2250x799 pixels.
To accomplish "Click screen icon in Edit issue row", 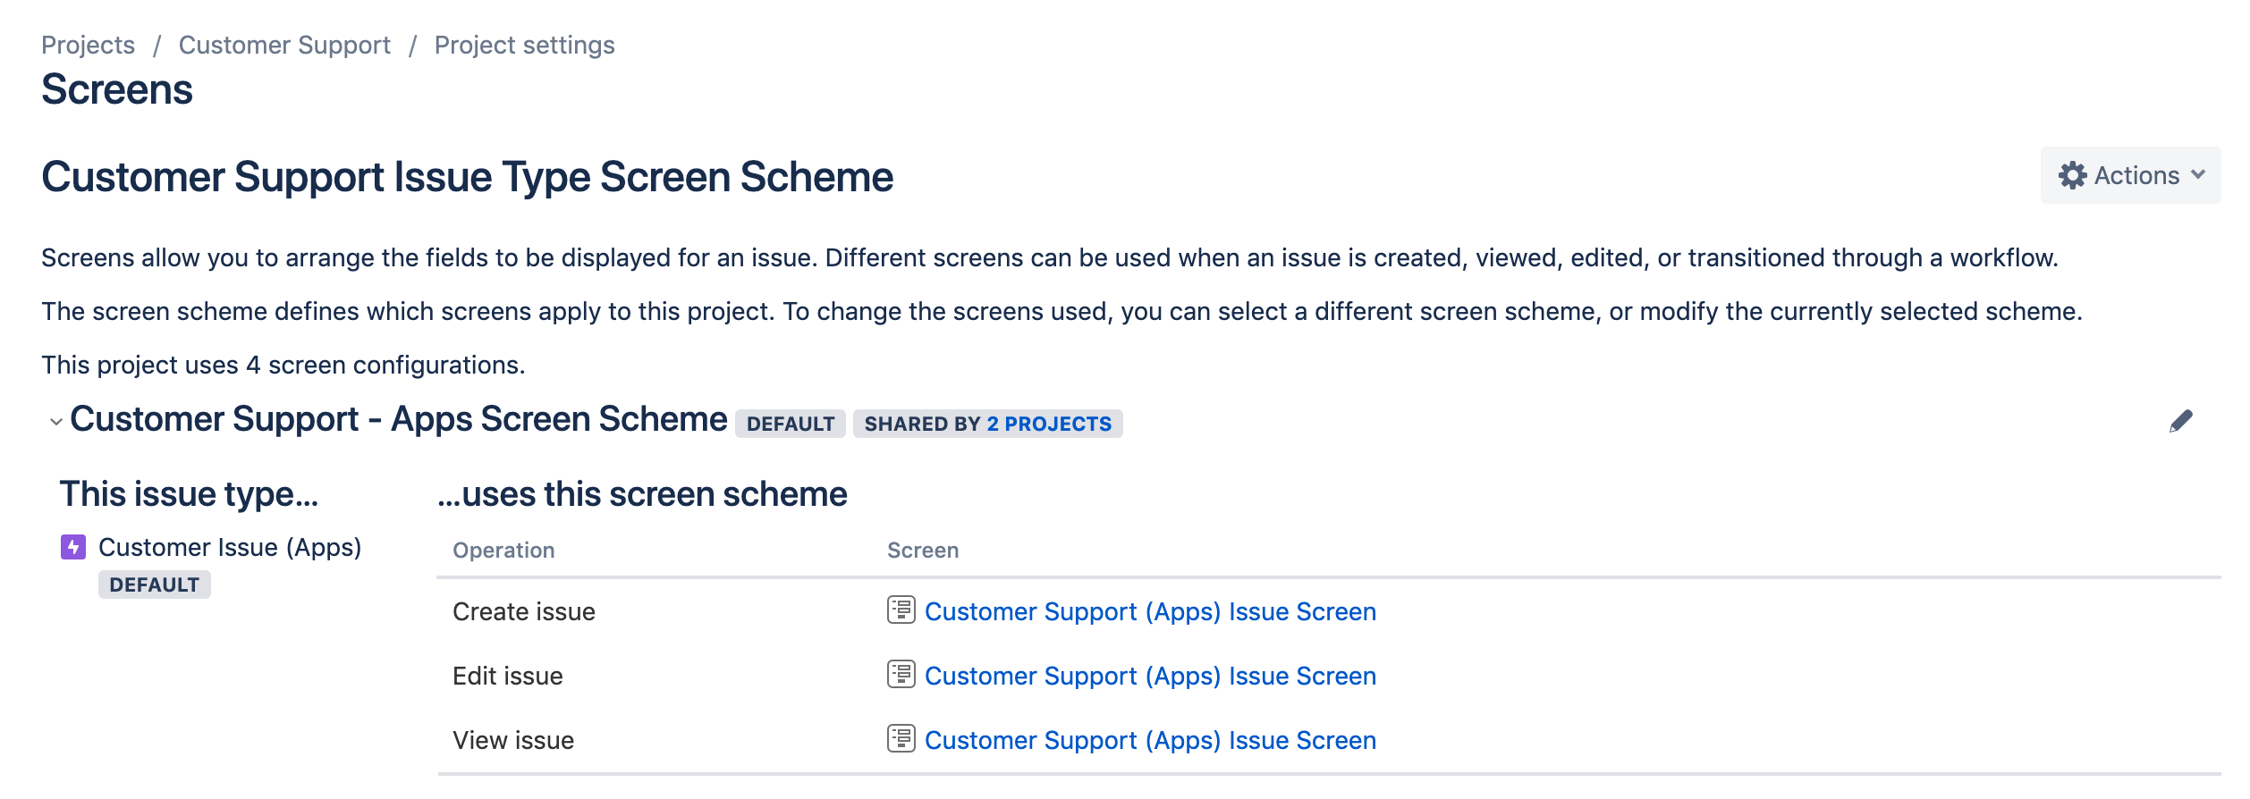I will click(901, 674).
